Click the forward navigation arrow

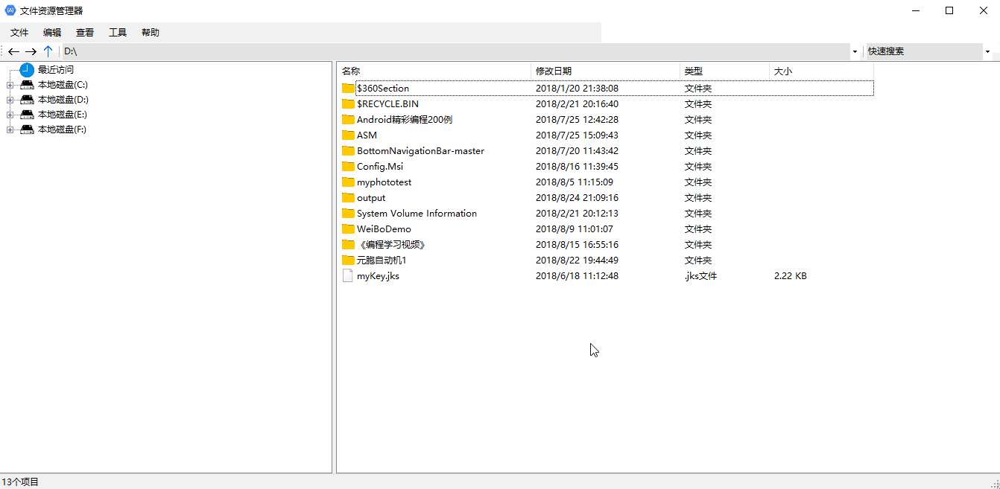[x=31, y=51]
